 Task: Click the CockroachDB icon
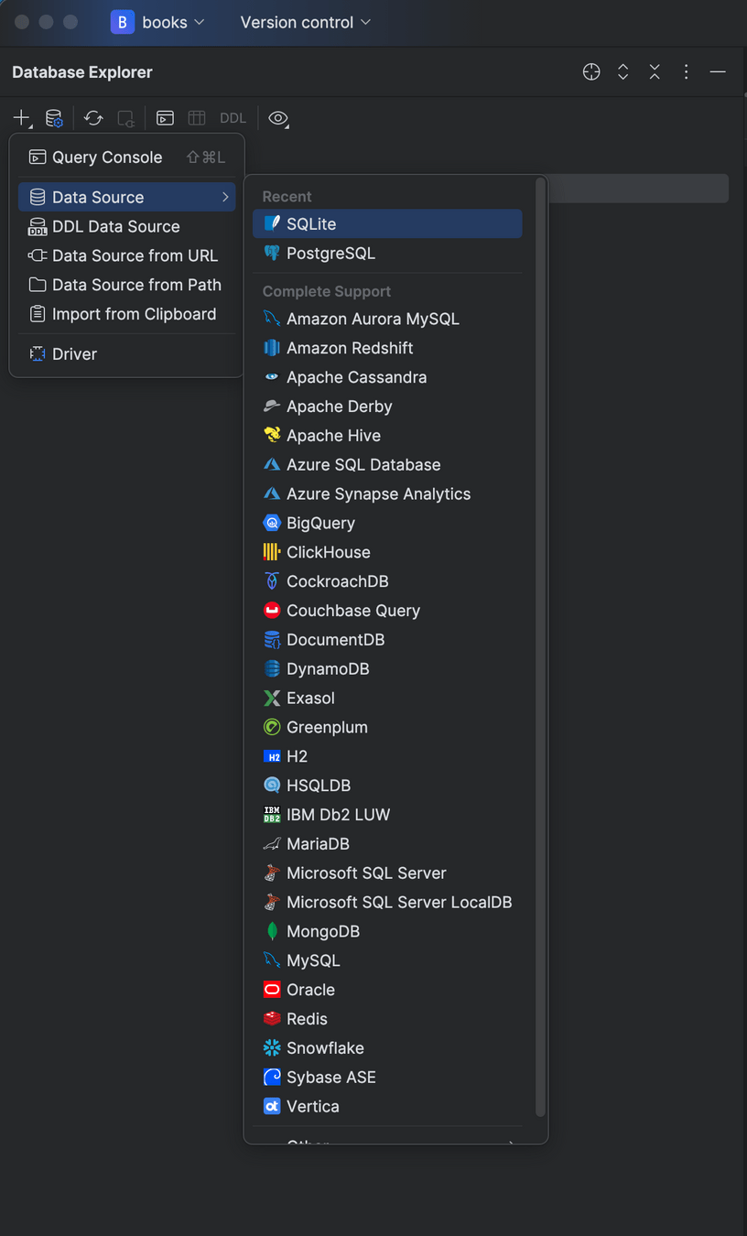(272, 581)
